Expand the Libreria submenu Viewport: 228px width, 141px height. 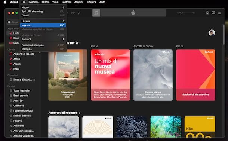43,21
